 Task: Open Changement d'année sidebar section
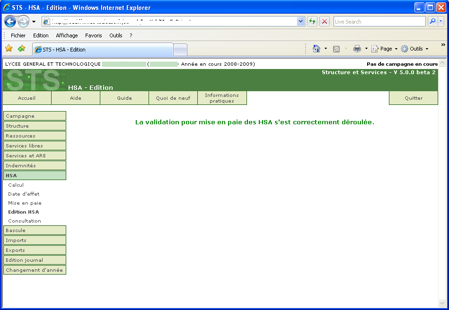(x=35, y=270)
